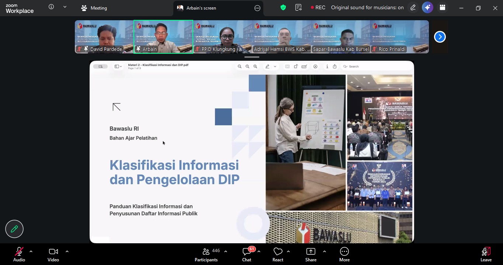503x265 pixels.
Task: Click the gallery strip resize handle
Action: (x=252, y=57)
